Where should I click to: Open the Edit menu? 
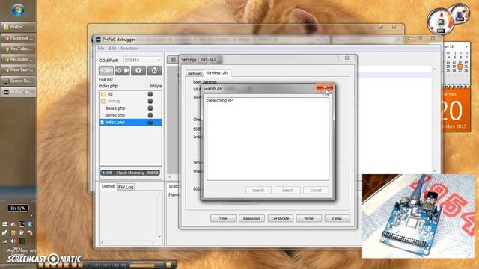[112, 49]
